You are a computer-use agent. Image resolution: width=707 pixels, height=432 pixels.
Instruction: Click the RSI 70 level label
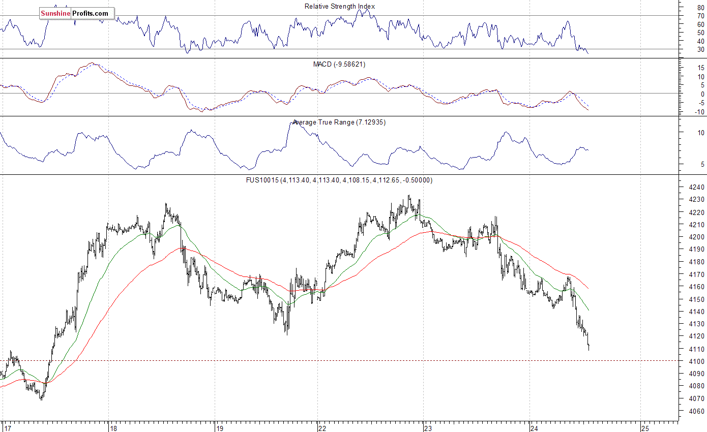(701, 16)
